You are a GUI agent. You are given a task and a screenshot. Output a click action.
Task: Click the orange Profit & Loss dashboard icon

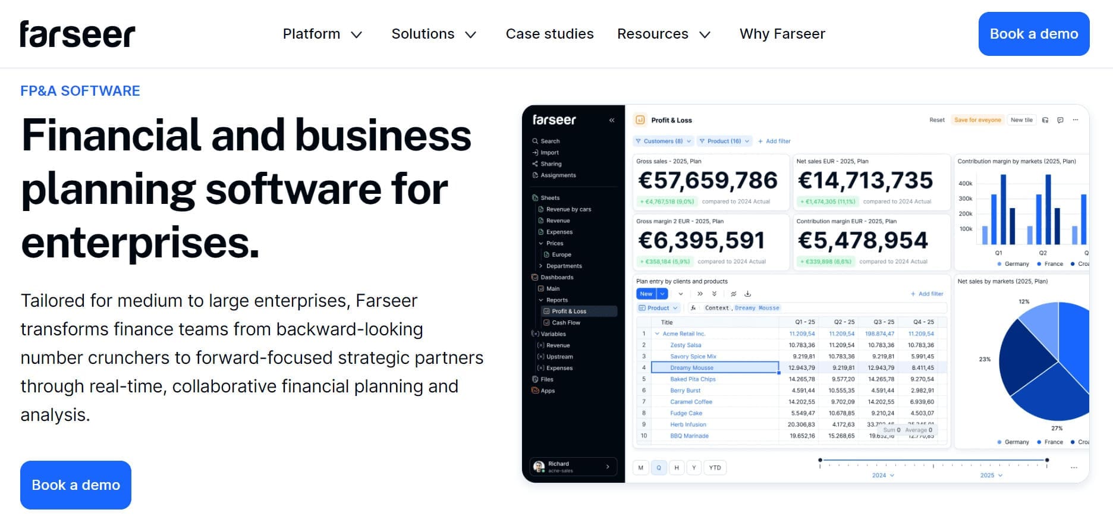640,120
